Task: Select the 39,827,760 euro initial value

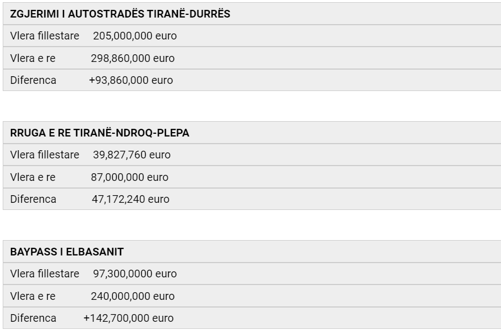Action: coord(131,155)
